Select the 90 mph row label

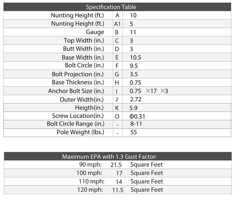tap(90, 165)
